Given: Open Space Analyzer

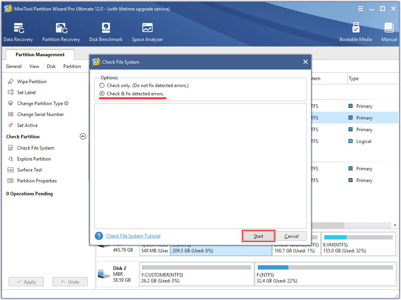Looking at the screenshot, I should point(147,32).
